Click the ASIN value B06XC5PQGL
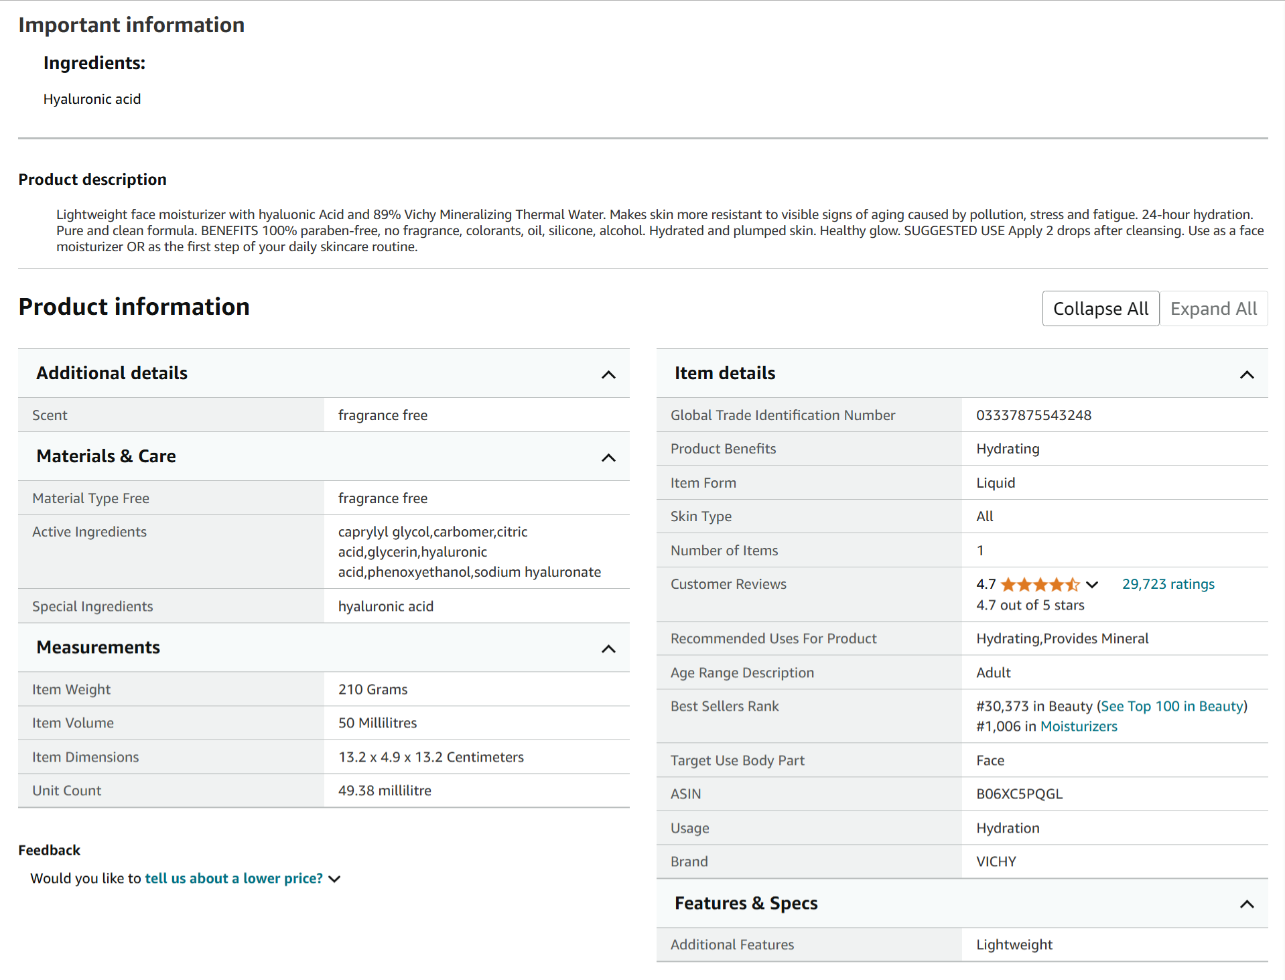Image resolution: width=1285 pixels, height=980 pixels. pos(1019,794)
